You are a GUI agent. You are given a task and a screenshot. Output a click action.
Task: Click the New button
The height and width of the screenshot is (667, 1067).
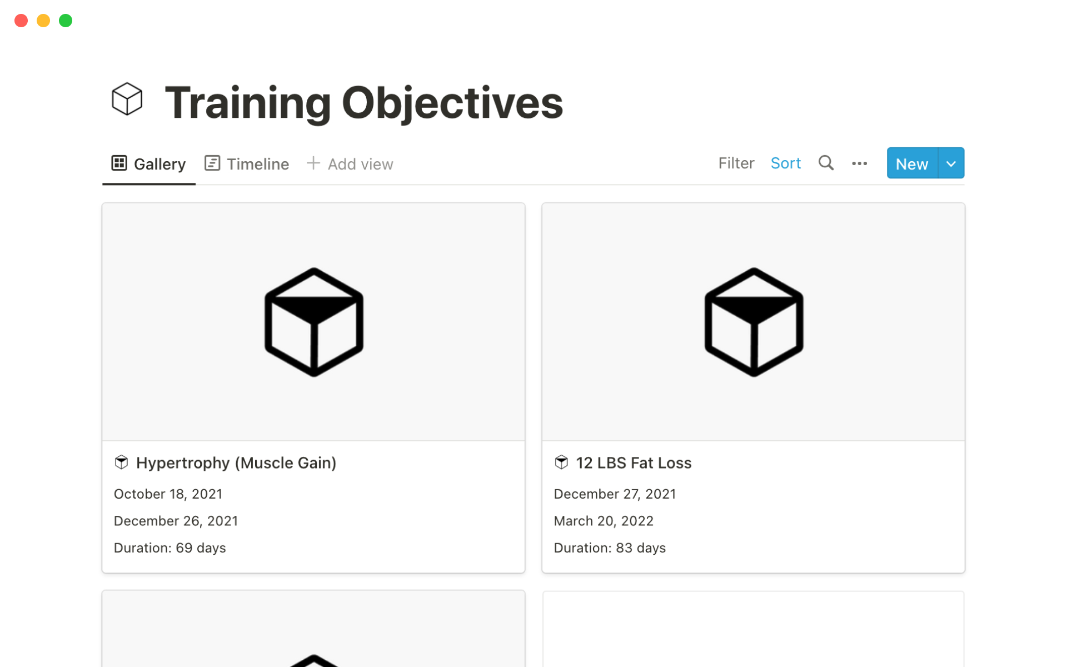(x=911, y=163)
